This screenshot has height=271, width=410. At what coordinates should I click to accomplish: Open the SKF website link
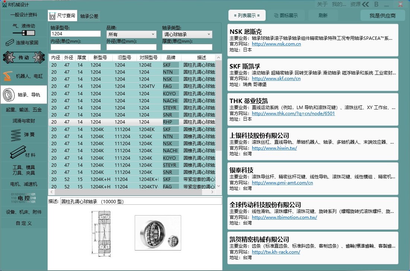pyautogui.click(x=276, y=79)
